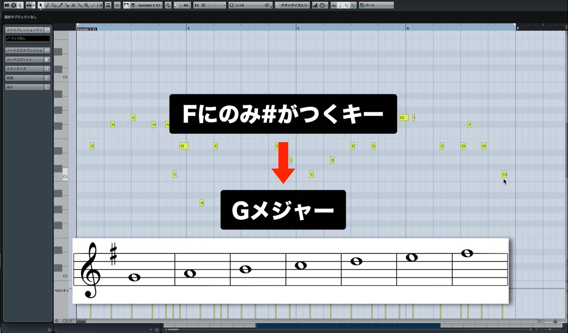Screen dimensions: 568x333
Task: Expand the クオンタイズ inspector section
Action: click(24, 69)
